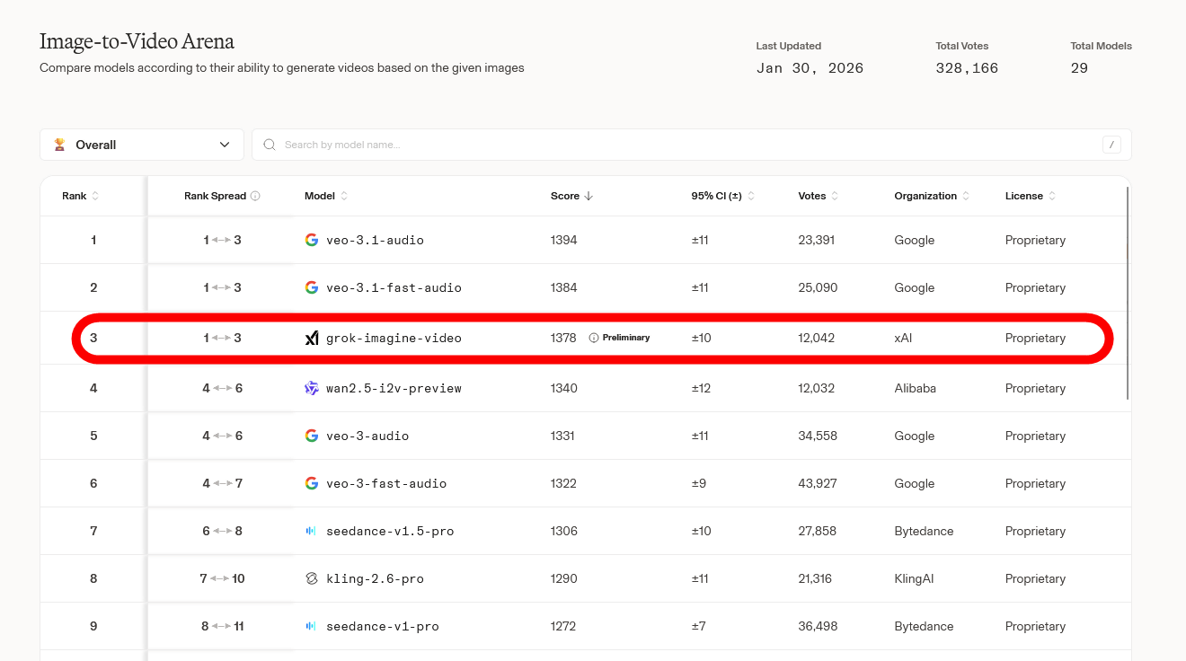Click the Google logo beside veo-3.1-audio
1186x661 pixels.
312,241
